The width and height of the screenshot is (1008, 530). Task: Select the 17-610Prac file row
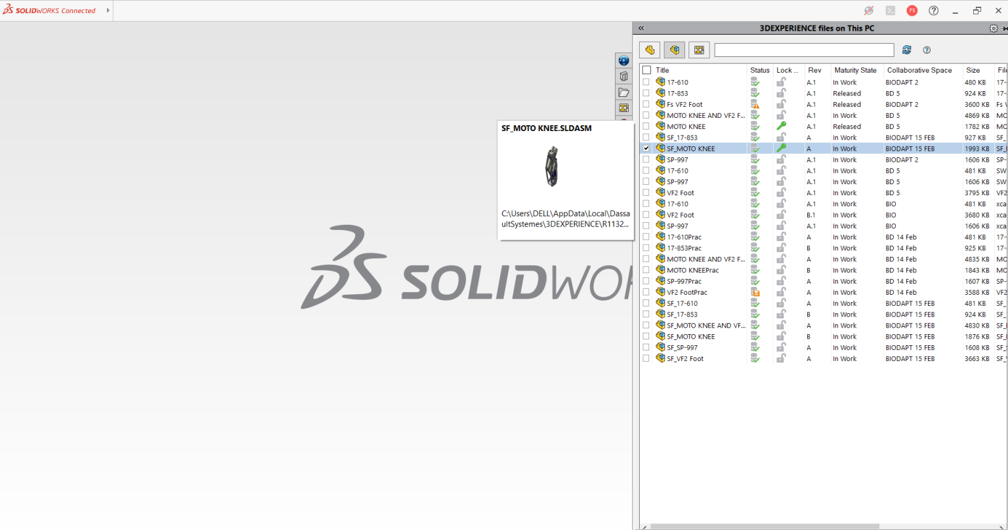click(824, 237)
